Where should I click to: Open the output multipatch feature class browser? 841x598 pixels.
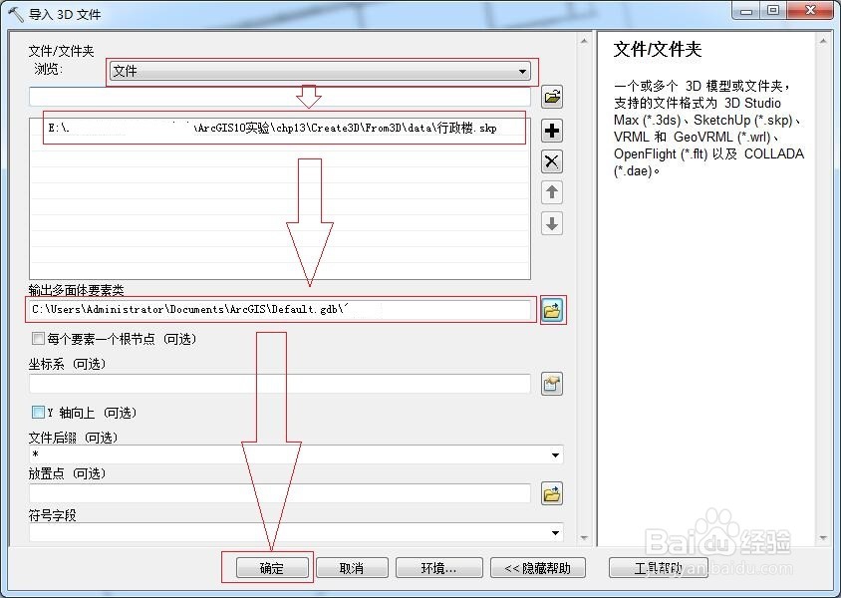click(553, 309)
